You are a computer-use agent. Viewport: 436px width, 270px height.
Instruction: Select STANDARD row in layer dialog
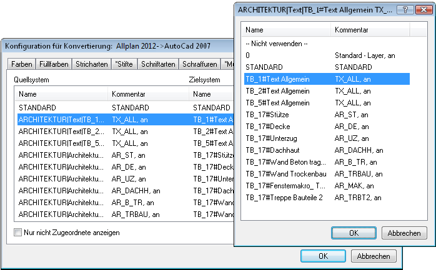point(327,67)
